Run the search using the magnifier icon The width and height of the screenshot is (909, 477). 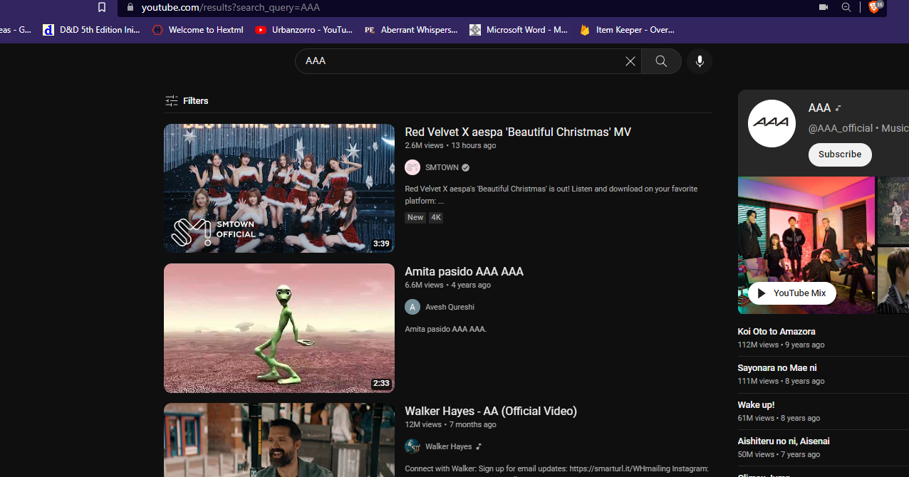(x=660, y=61)
